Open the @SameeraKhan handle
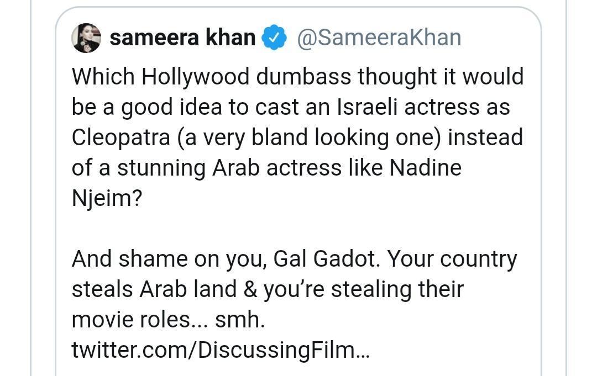The image size is (597, 376). [379, 38]
